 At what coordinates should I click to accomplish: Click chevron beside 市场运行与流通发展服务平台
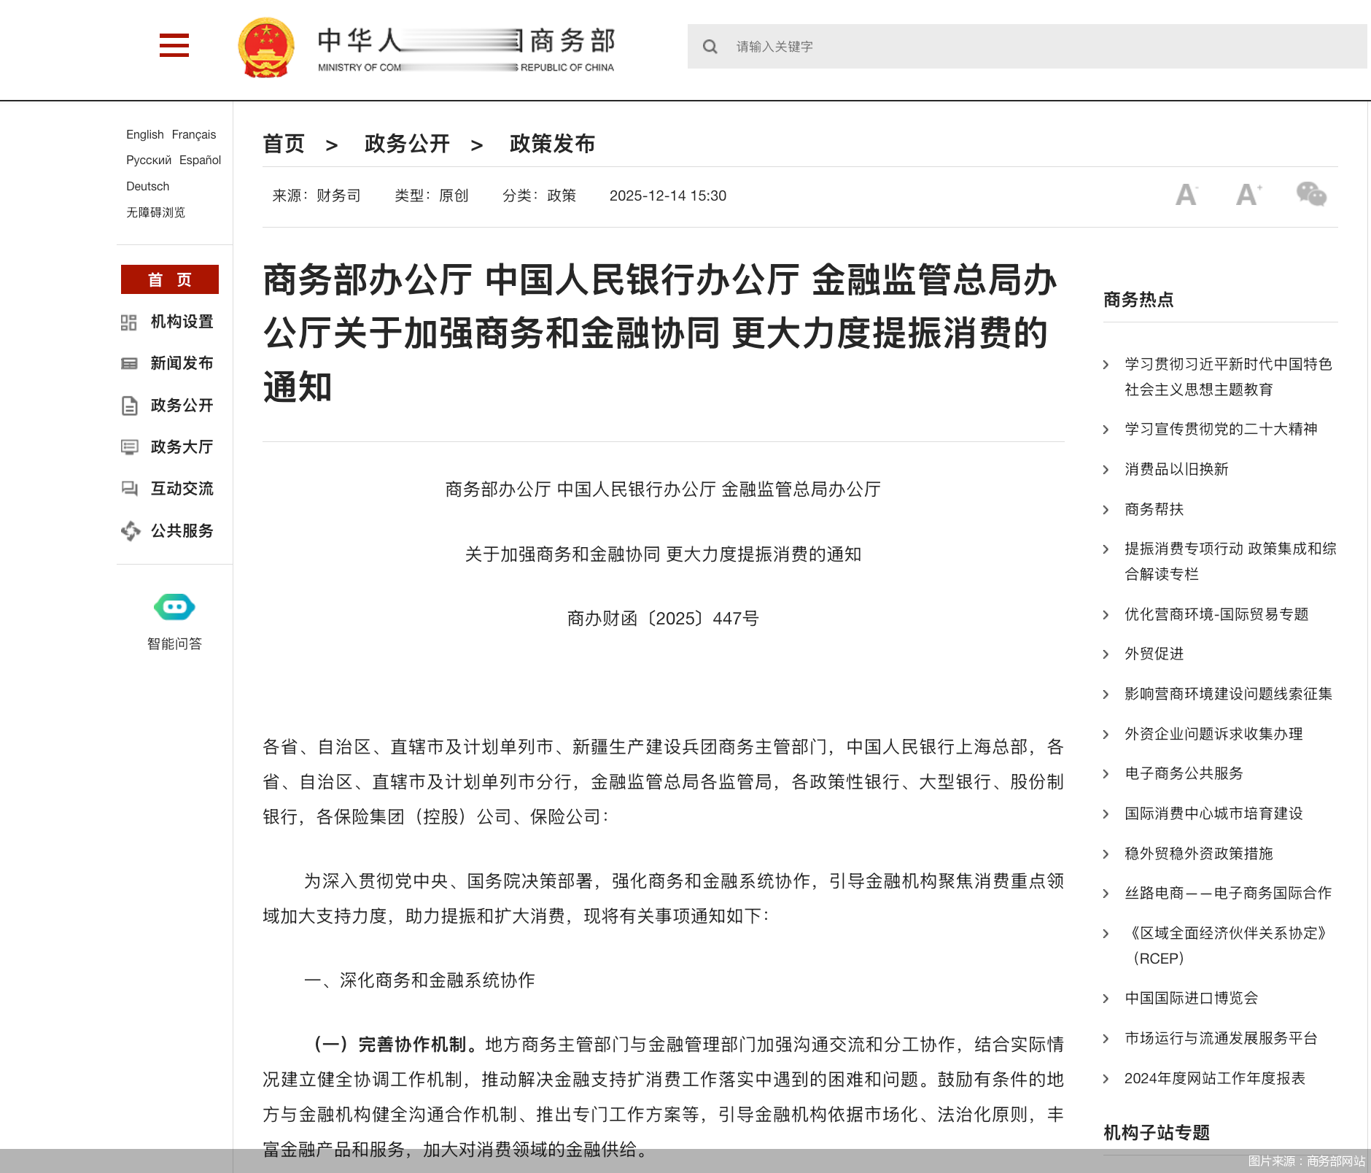(x=1106, y=1039)
